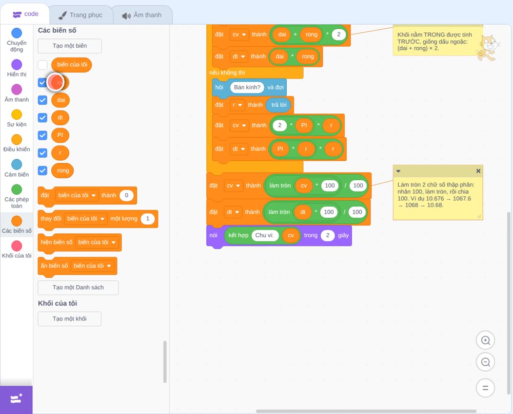Image resolution: width=513 pixels, height=414 pixels.
Task: Uncheck the dt variable checkbox
Action: coord(43,118)
